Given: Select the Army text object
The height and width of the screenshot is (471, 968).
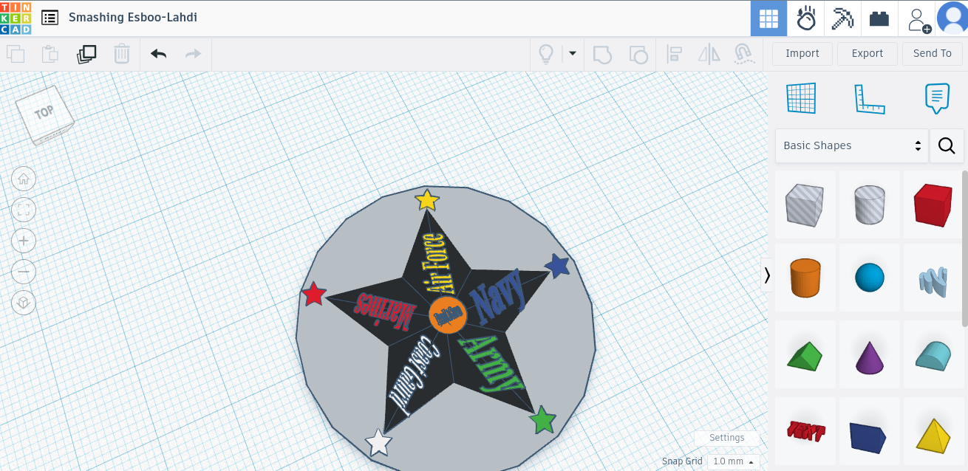Looking at the screenshot, I should [491, 363].
